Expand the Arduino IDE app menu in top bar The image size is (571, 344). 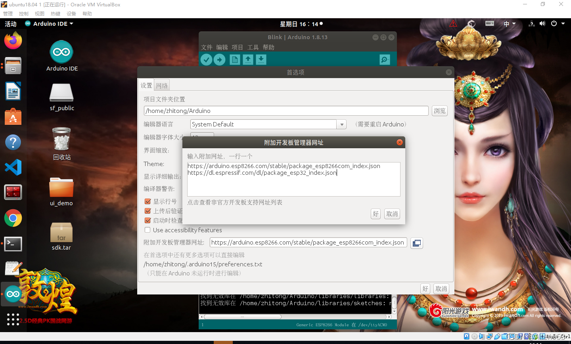(x=49, y=24)
